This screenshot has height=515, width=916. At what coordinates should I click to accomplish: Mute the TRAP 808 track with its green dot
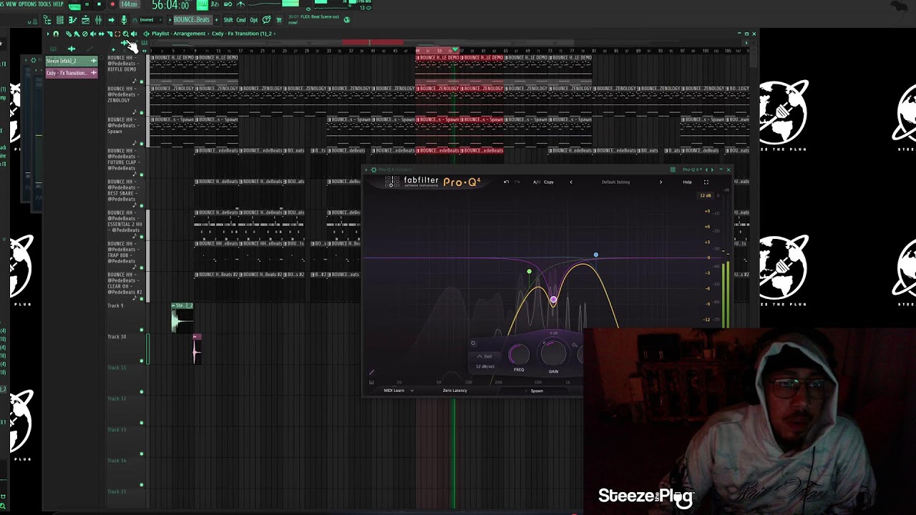[142, 268]
